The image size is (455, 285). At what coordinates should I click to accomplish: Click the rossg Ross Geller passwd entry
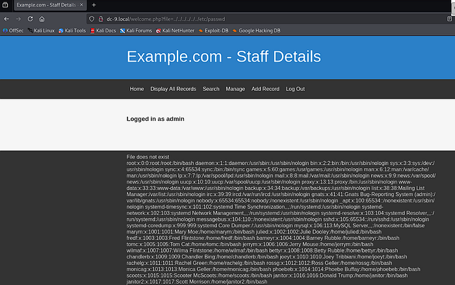330,263
